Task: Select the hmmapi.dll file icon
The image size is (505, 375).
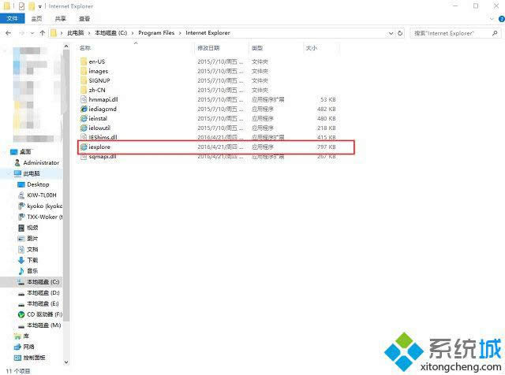Action: pos(84,99)
